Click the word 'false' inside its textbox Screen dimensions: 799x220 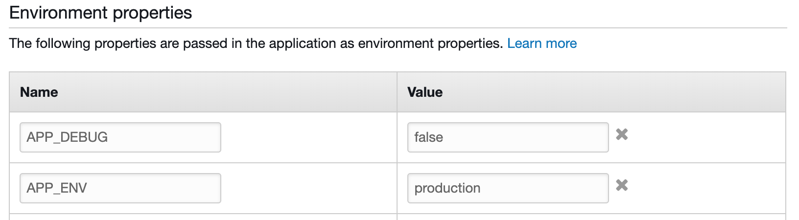(x=428, y=137)
